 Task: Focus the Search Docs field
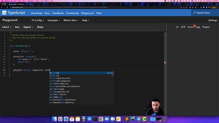click(205, 13)
